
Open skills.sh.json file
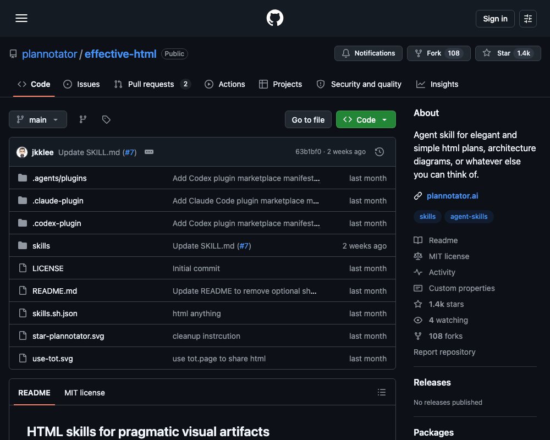coord(54,313)
